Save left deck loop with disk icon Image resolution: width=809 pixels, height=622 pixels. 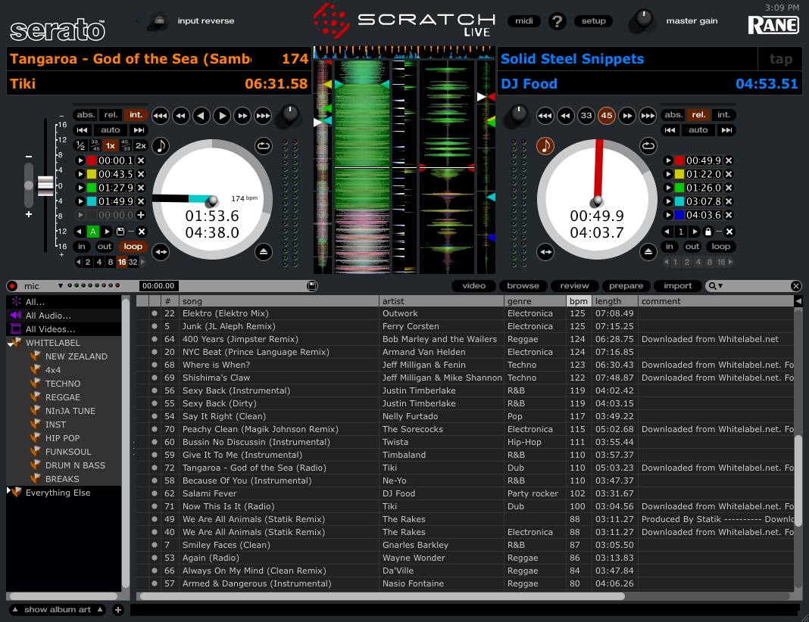tap(120, 232)
